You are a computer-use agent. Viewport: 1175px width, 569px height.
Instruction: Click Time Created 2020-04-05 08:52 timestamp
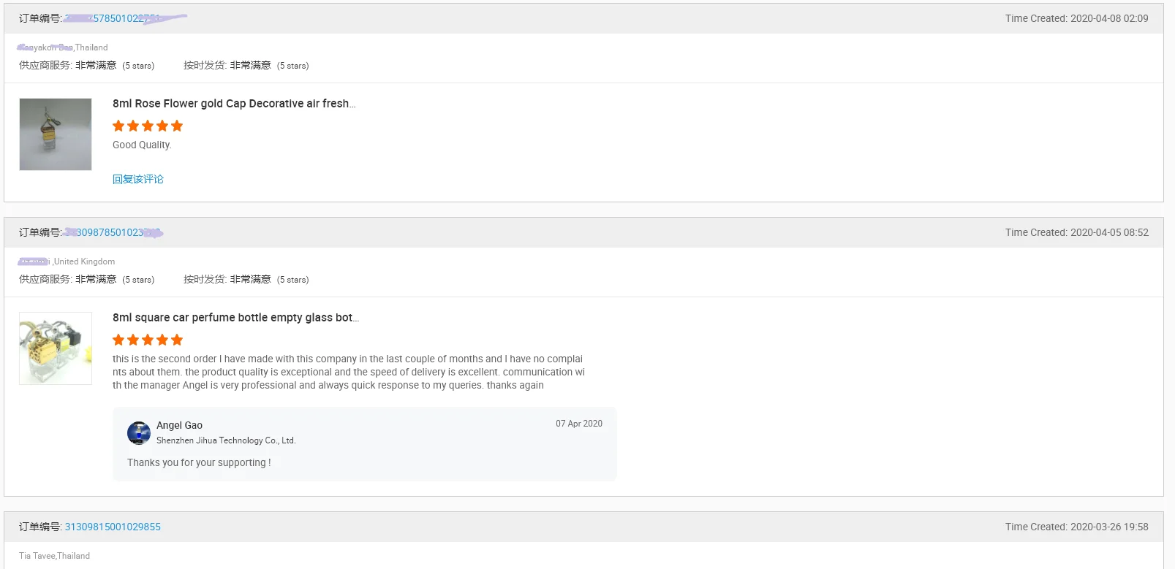(1076, 232)
